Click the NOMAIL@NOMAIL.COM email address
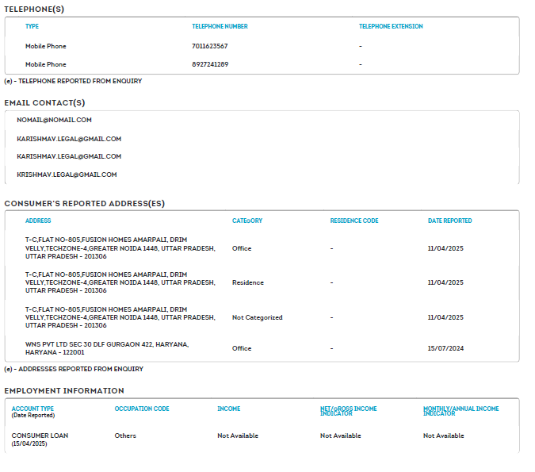 click(54, 120)
